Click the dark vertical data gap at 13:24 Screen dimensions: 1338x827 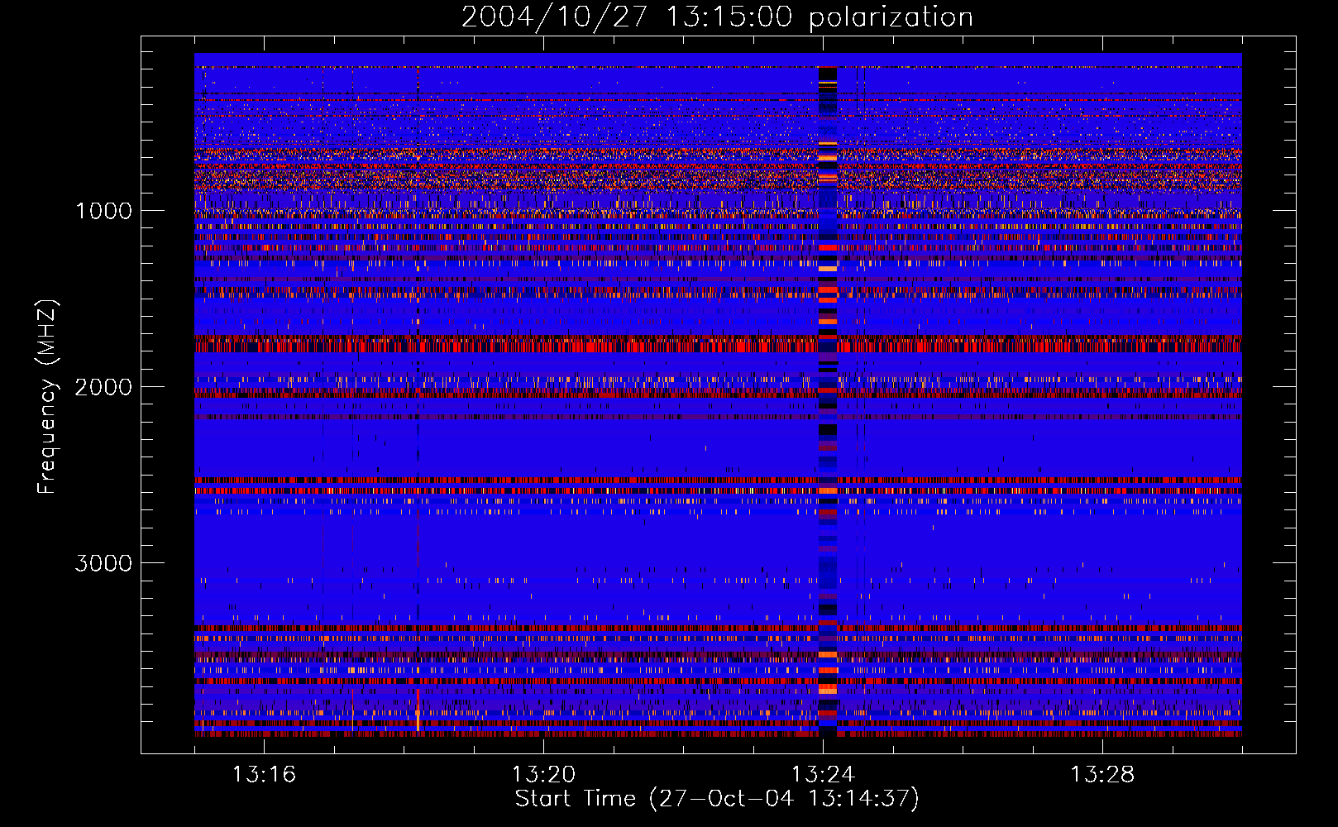click(827, 401)
